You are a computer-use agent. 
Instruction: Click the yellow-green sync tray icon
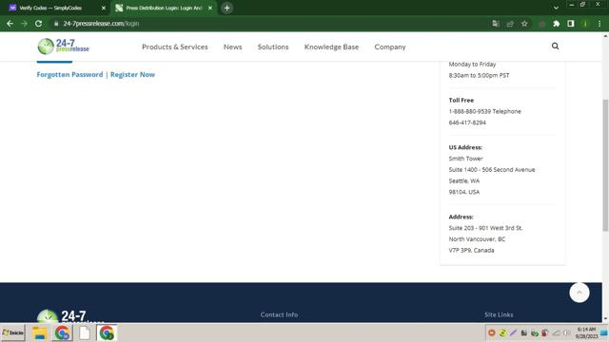[502, 332]
